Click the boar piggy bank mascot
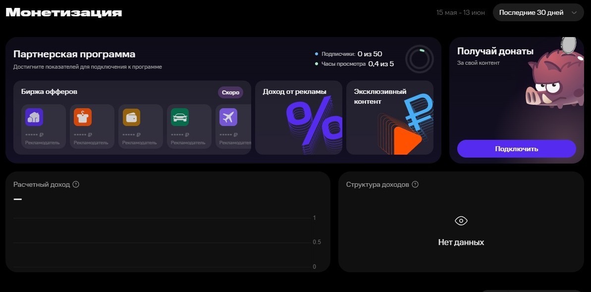This screenshot has width=591, height=292. pyautogui.click(x=551, y=79)
